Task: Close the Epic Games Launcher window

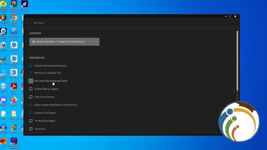Action: coord(235,16)
